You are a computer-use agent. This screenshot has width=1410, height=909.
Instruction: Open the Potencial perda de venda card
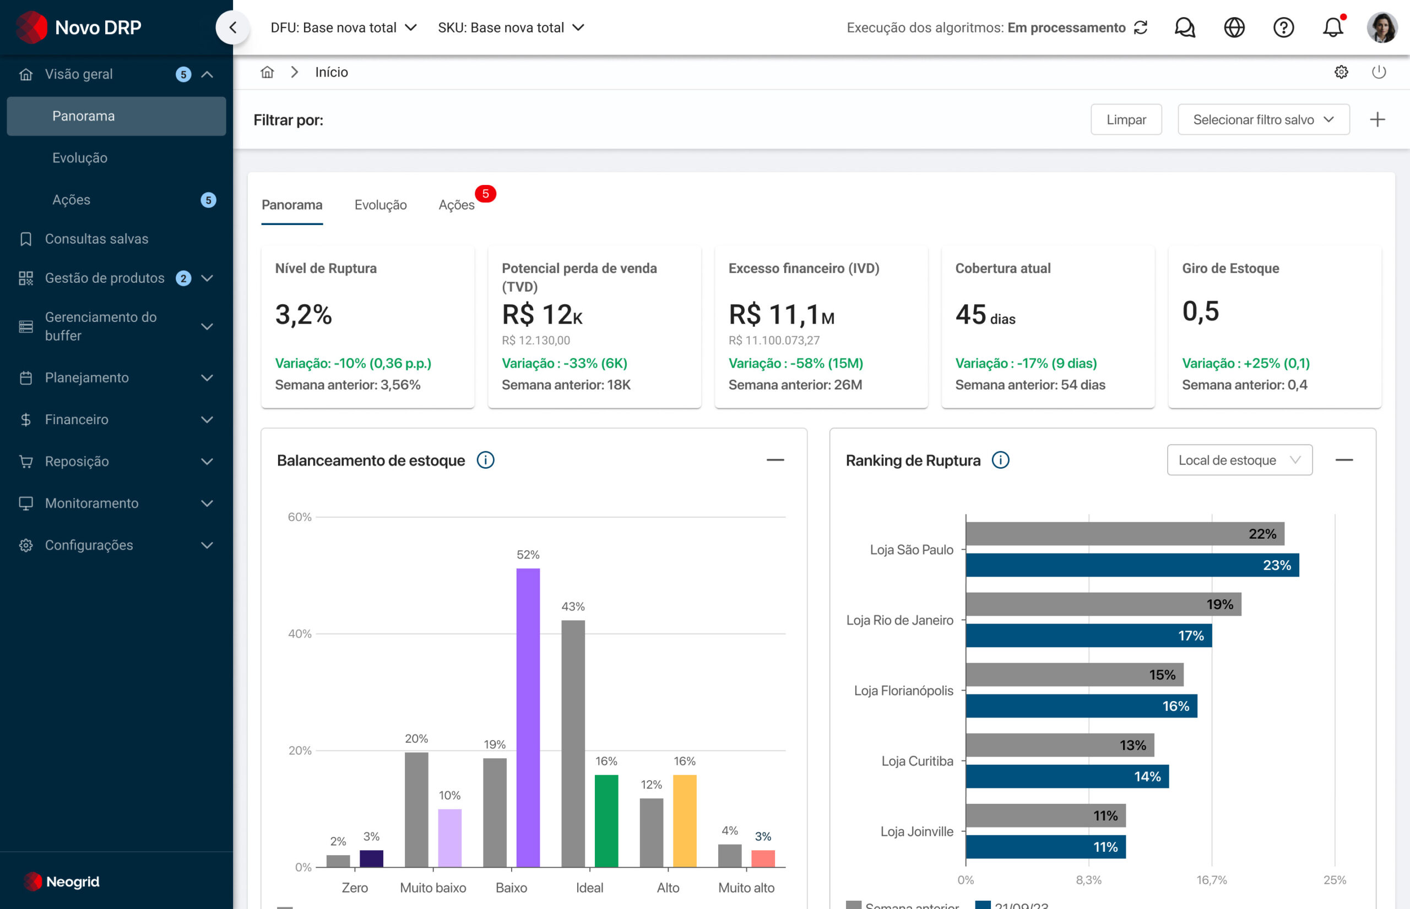pyautogui.click(x=594, y=327)
